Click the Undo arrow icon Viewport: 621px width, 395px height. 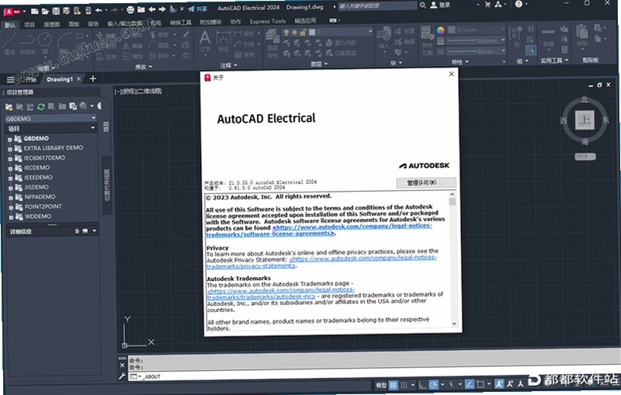(x=99, y=10)
